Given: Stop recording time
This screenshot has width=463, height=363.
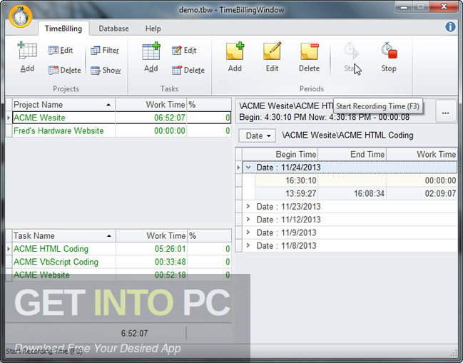Looking at the screenshot, I should (x=389, y=57).
